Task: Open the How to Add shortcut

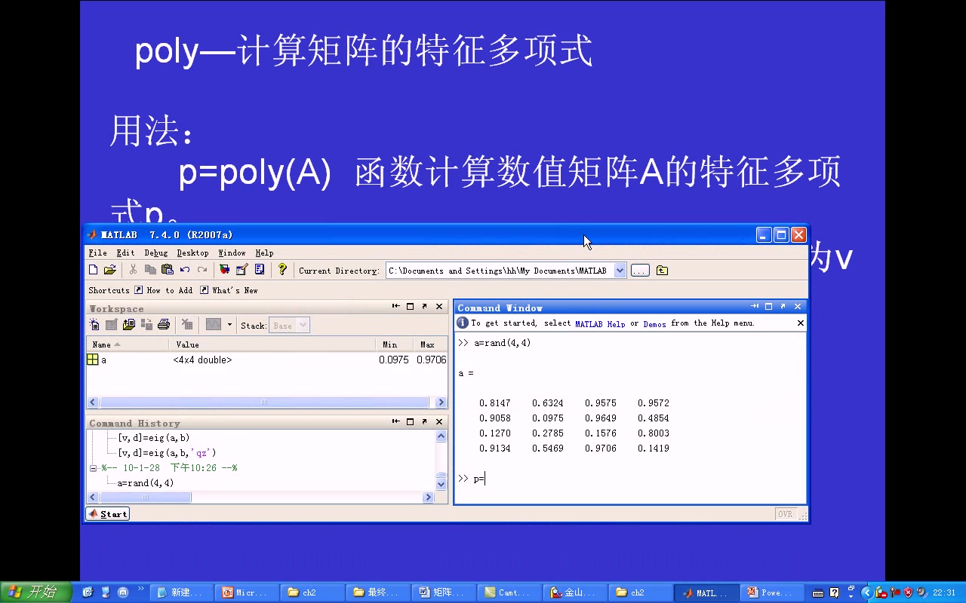Action: (164, 290)
